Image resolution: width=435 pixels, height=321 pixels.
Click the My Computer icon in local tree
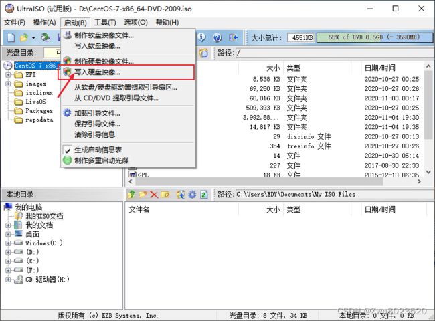tap(8, 207)
